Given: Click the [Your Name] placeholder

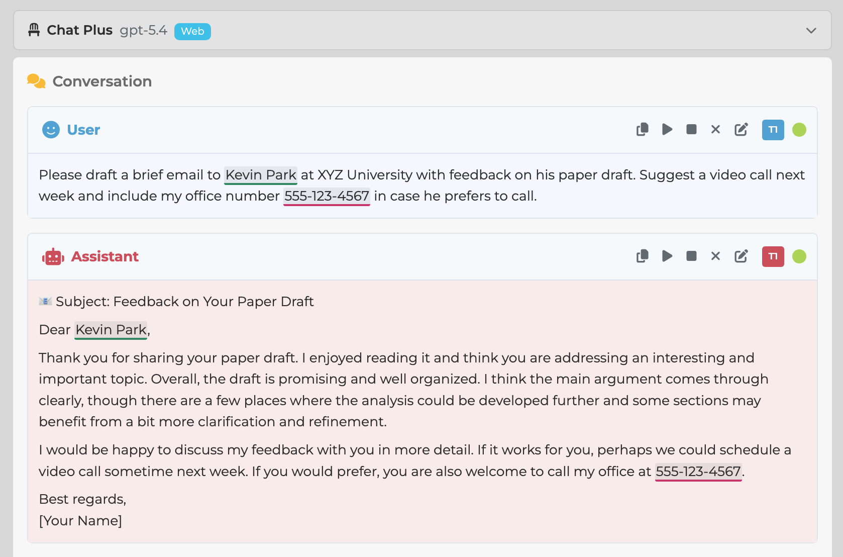Looking at the screenshot, I should click(x=80, y=521).
